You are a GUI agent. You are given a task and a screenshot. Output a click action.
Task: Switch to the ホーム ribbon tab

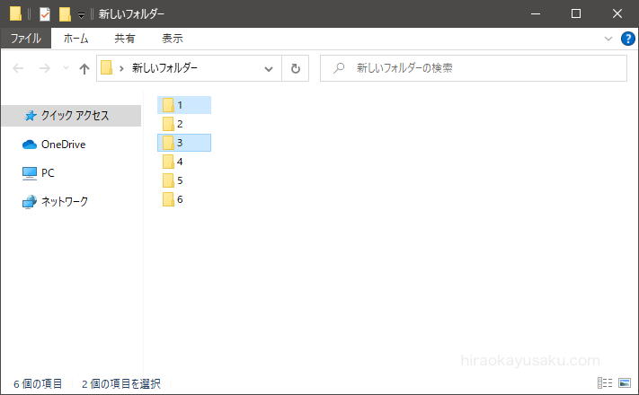tap(75, 39)
